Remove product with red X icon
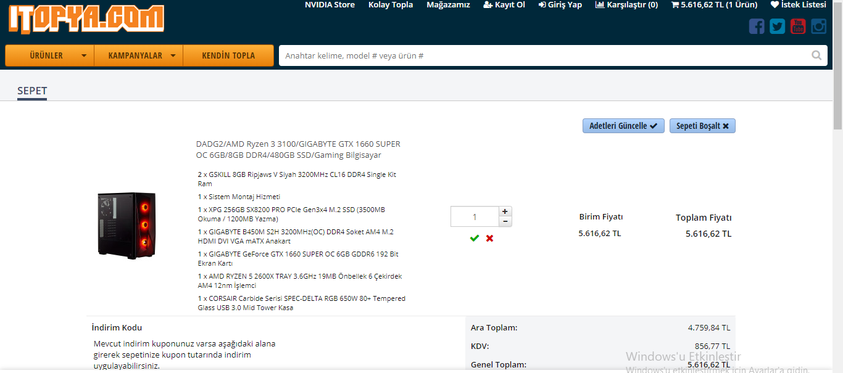 click(489, 238)
